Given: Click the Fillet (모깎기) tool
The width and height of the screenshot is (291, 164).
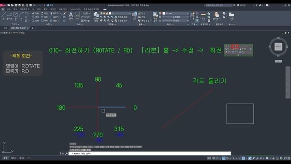Looking at the screenshot, I should 55,17.
